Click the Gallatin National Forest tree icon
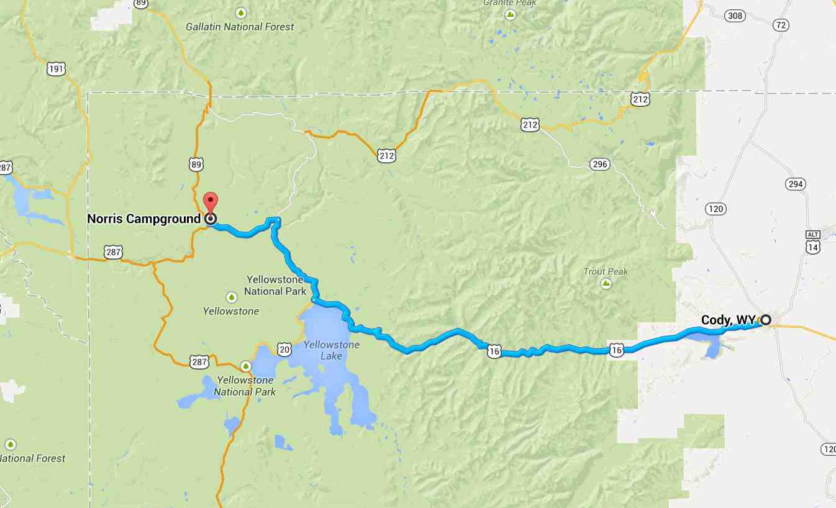Screen dimensions: 836x508 point(241,12)
